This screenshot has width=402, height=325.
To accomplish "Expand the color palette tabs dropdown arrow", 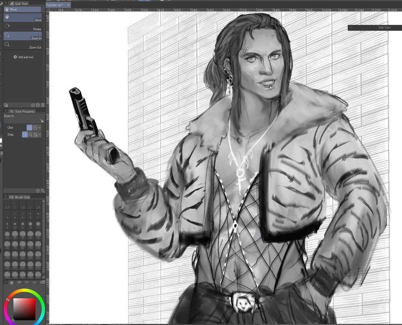I will [x=43, y=282].
